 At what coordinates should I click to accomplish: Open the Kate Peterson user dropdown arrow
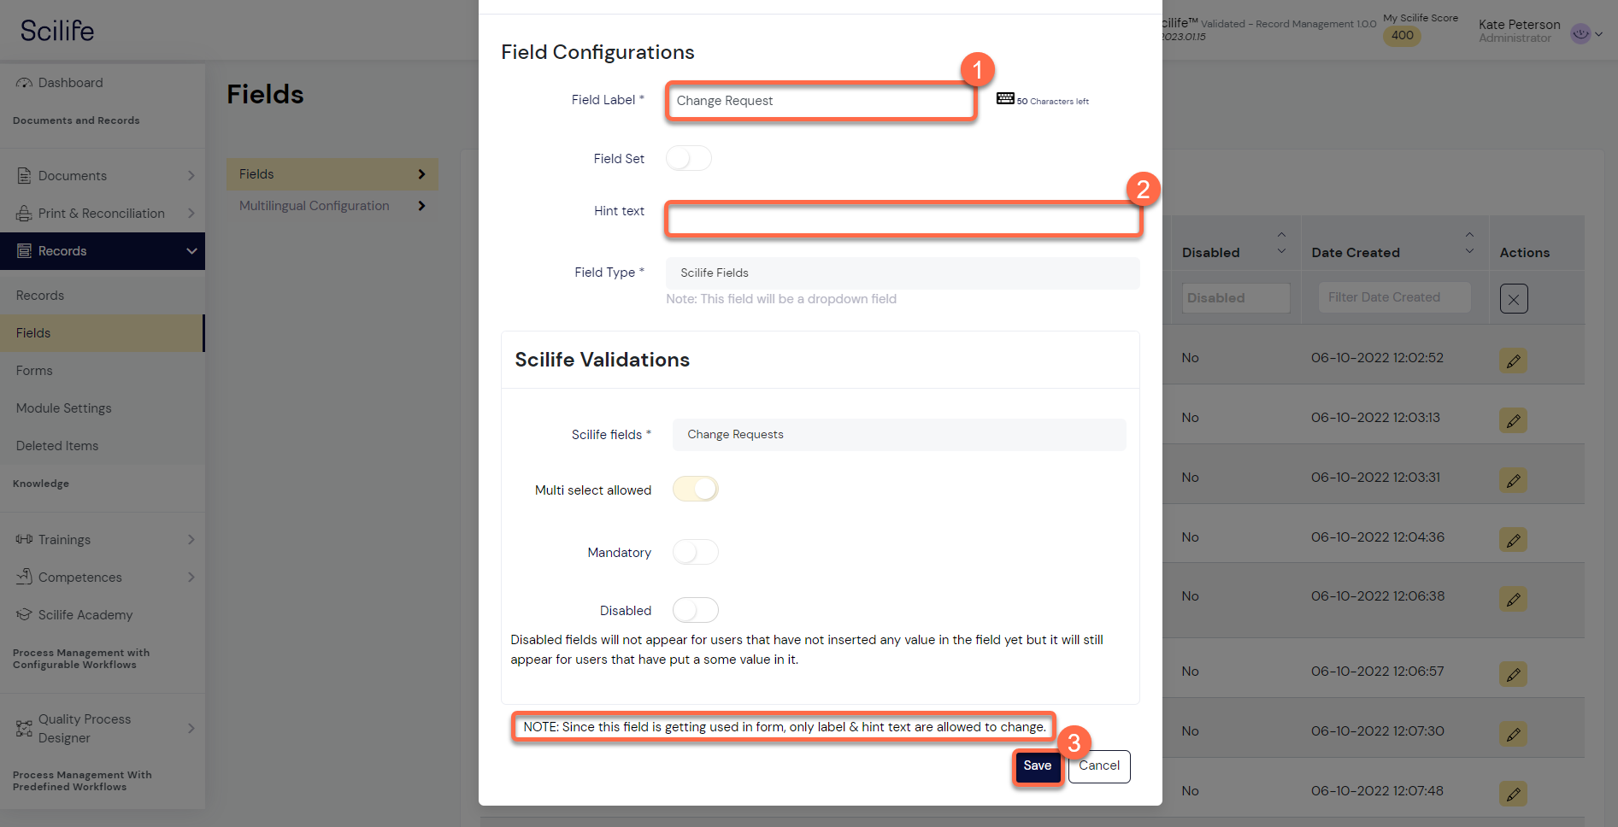tap(1598, 34)
